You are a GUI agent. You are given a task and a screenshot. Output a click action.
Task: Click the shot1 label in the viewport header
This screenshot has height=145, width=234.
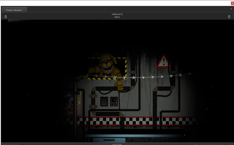click(117, 17)
